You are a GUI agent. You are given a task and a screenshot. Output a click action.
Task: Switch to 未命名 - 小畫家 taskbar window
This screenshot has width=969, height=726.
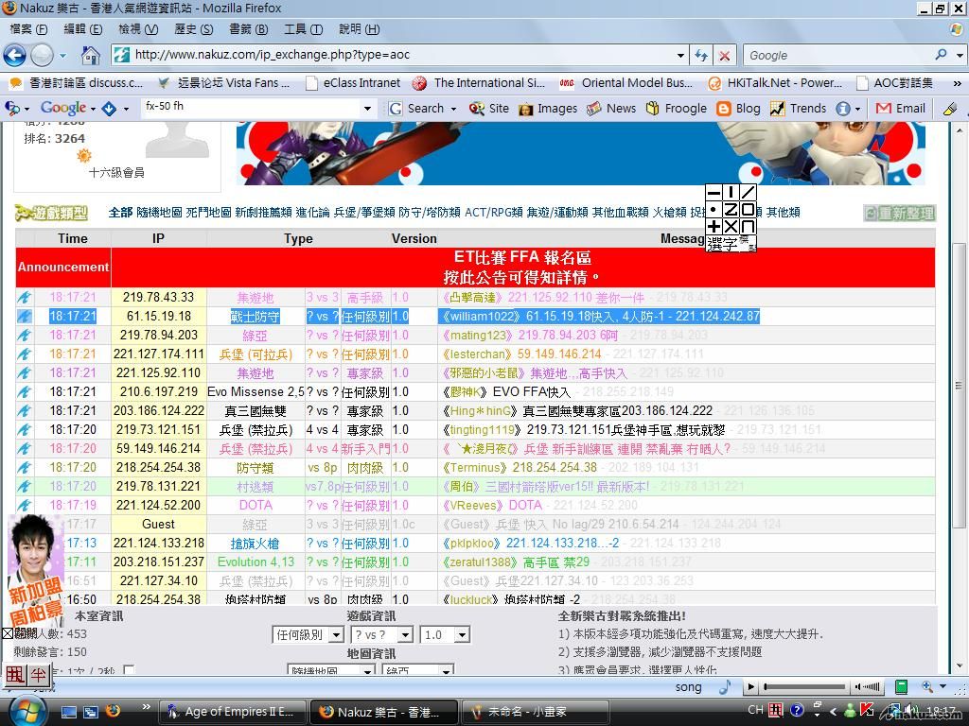click(536, 712)
